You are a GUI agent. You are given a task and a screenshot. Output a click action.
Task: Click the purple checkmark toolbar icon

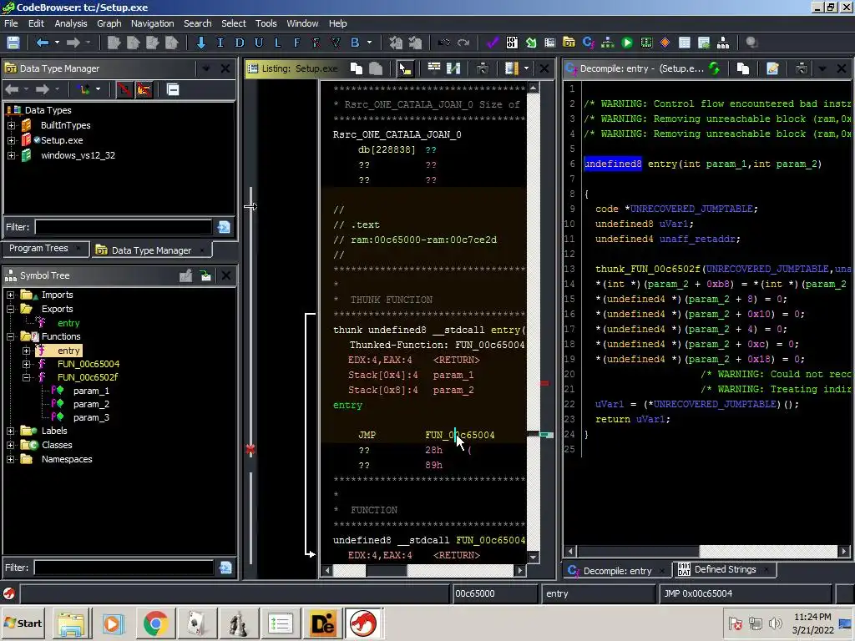[x=493, y=43]
